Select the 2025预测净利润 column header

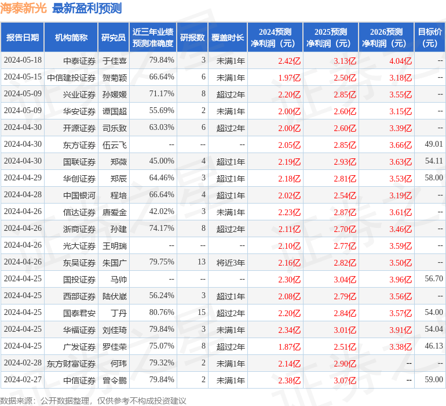pyautogui.click(x=331, y=37)
